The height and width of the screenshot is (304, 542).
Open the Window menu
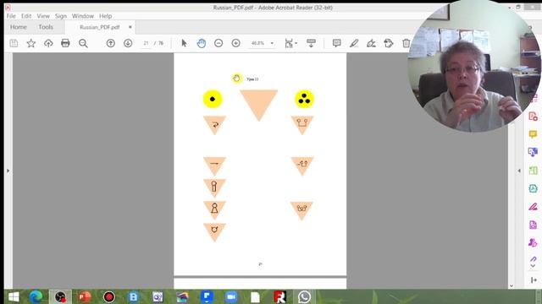point(83,16)
